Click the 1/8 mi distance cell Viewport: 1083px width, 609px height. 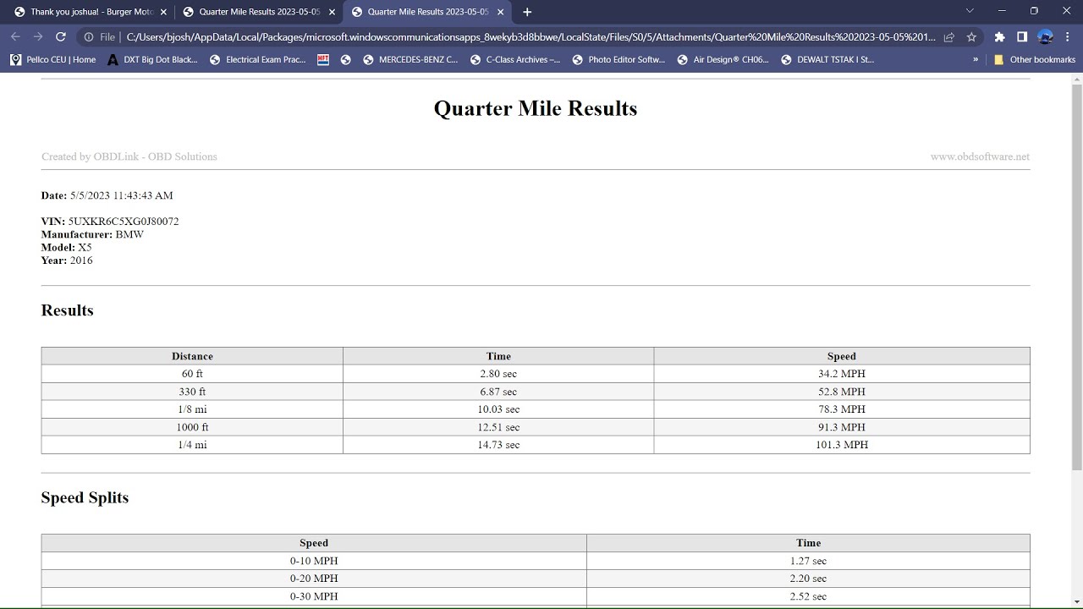[192, 409]
